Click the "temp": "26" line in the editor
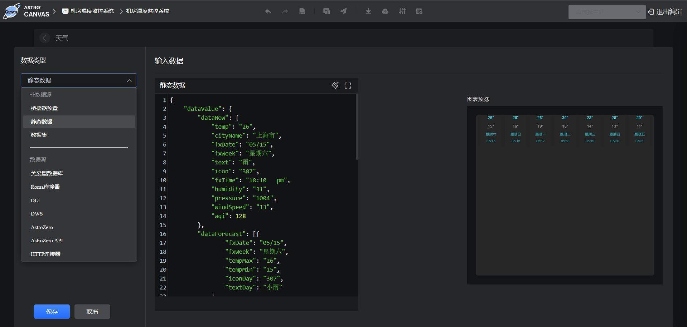Image resolution: width=687 pixels, height=327 pixels. tap(233, 127)
